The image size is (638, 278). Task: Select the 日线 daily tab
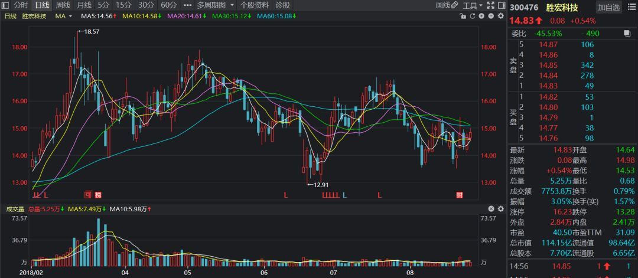pyautogui.click(x=42, y=5)
